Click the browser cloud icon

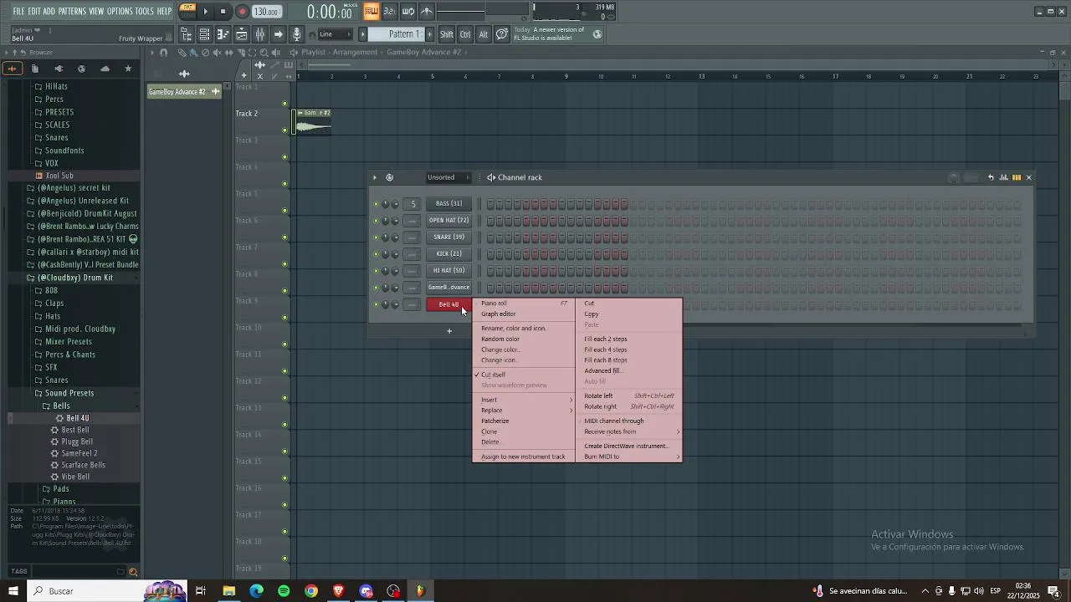105,69
